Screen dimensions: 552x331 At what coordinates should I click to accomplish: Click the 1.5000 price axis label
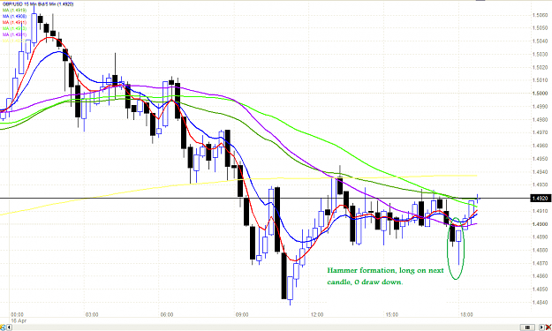tap(540, 94)
